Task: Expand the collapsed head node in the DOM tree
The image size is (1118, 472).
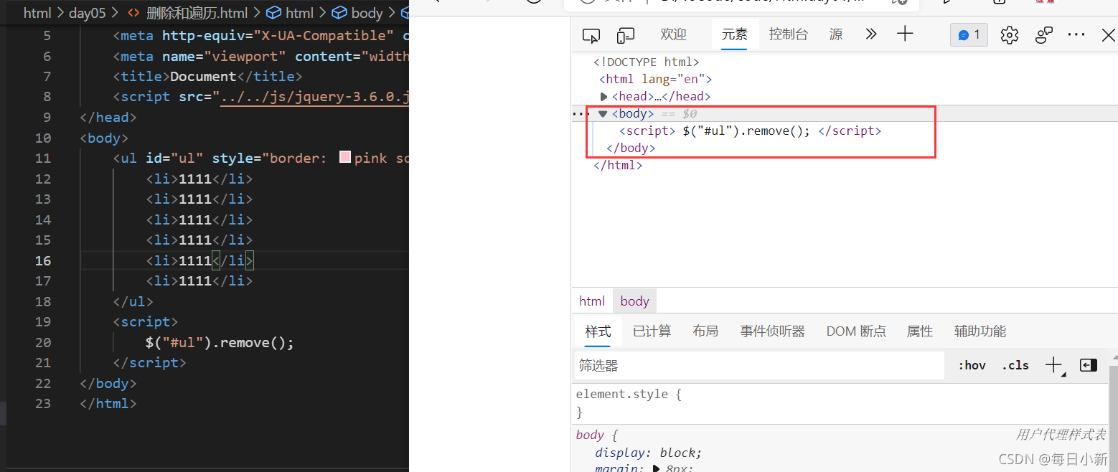Action: coord(604,97)
